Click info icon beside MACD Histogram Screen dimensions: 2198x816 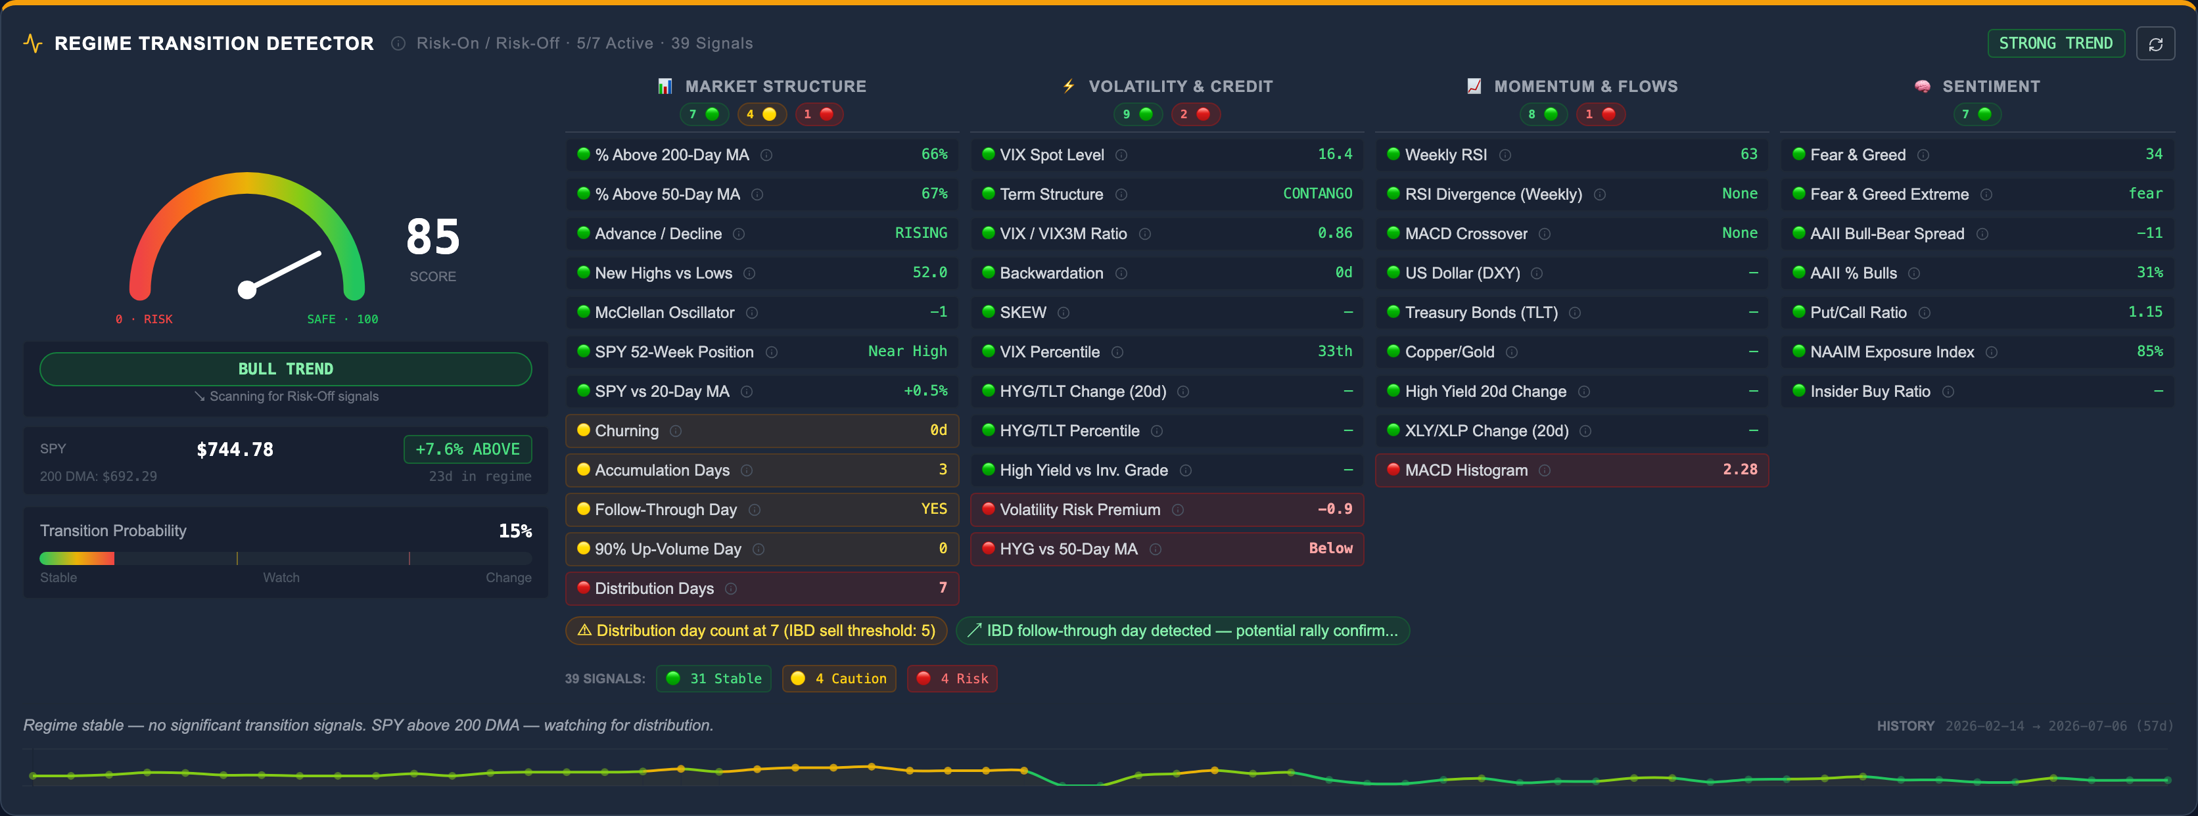1545,470
